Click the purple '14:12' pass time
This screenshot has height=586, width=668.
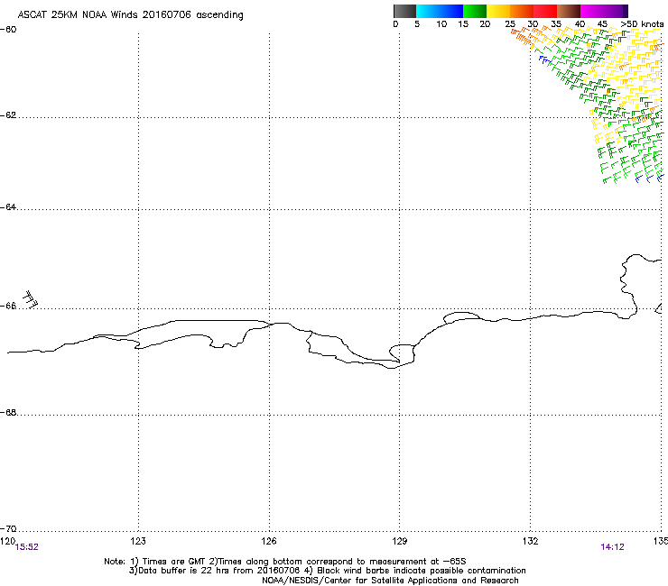click(612, 547)
